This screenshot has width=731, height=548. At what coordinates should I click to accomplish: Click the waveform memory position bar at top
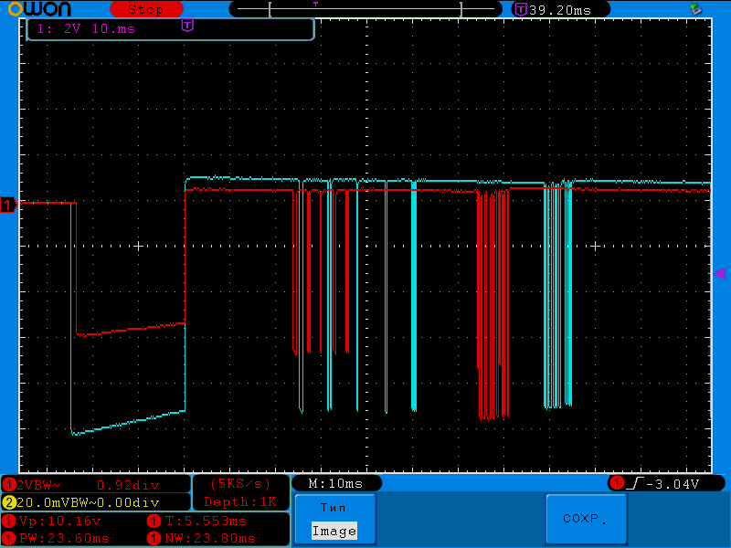tap(365, 9)
